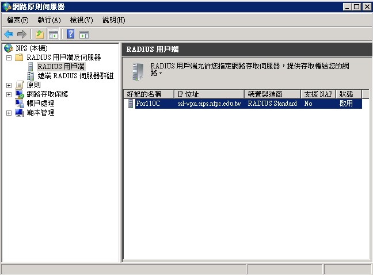Image resolution: width=373 pixels, height=275 pixels.
Task: Close the 網路原則伺服器 window
Action: coord(367,7)
